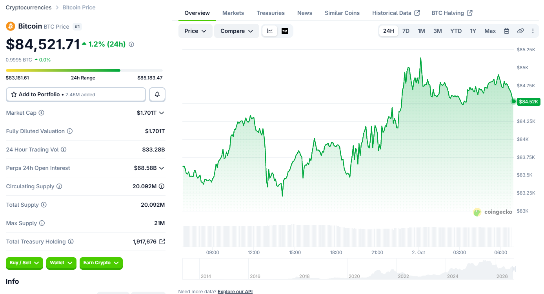Select the Max time range
544x294 pixels.
click(490, 31)
